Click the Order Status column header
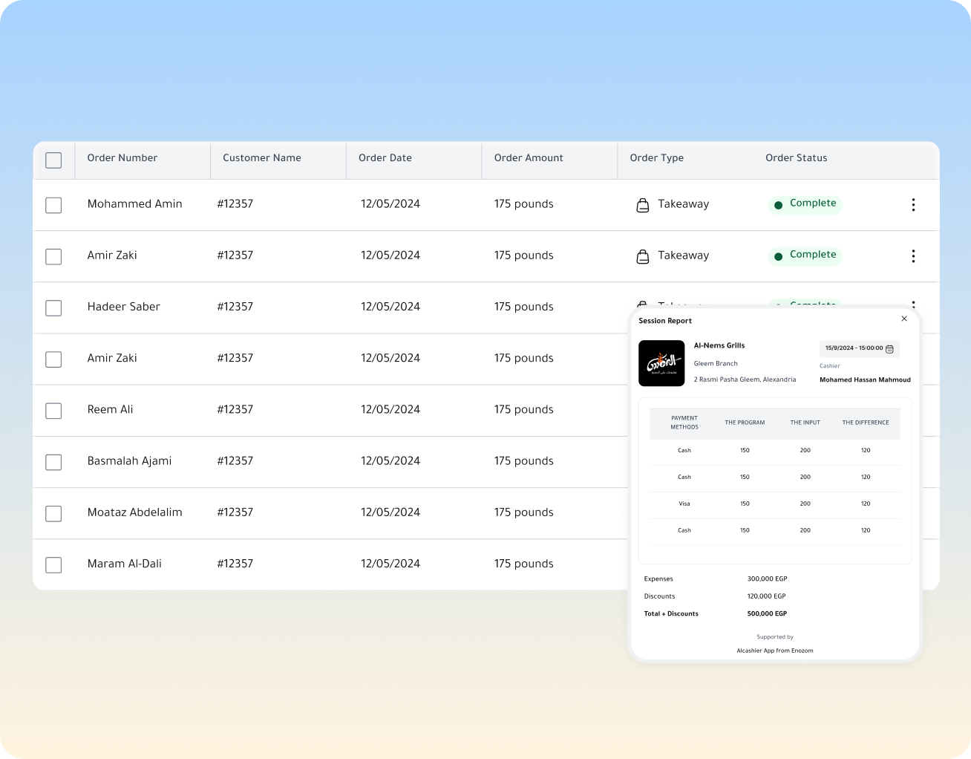971x759 pixels. (x=797, y=157)
